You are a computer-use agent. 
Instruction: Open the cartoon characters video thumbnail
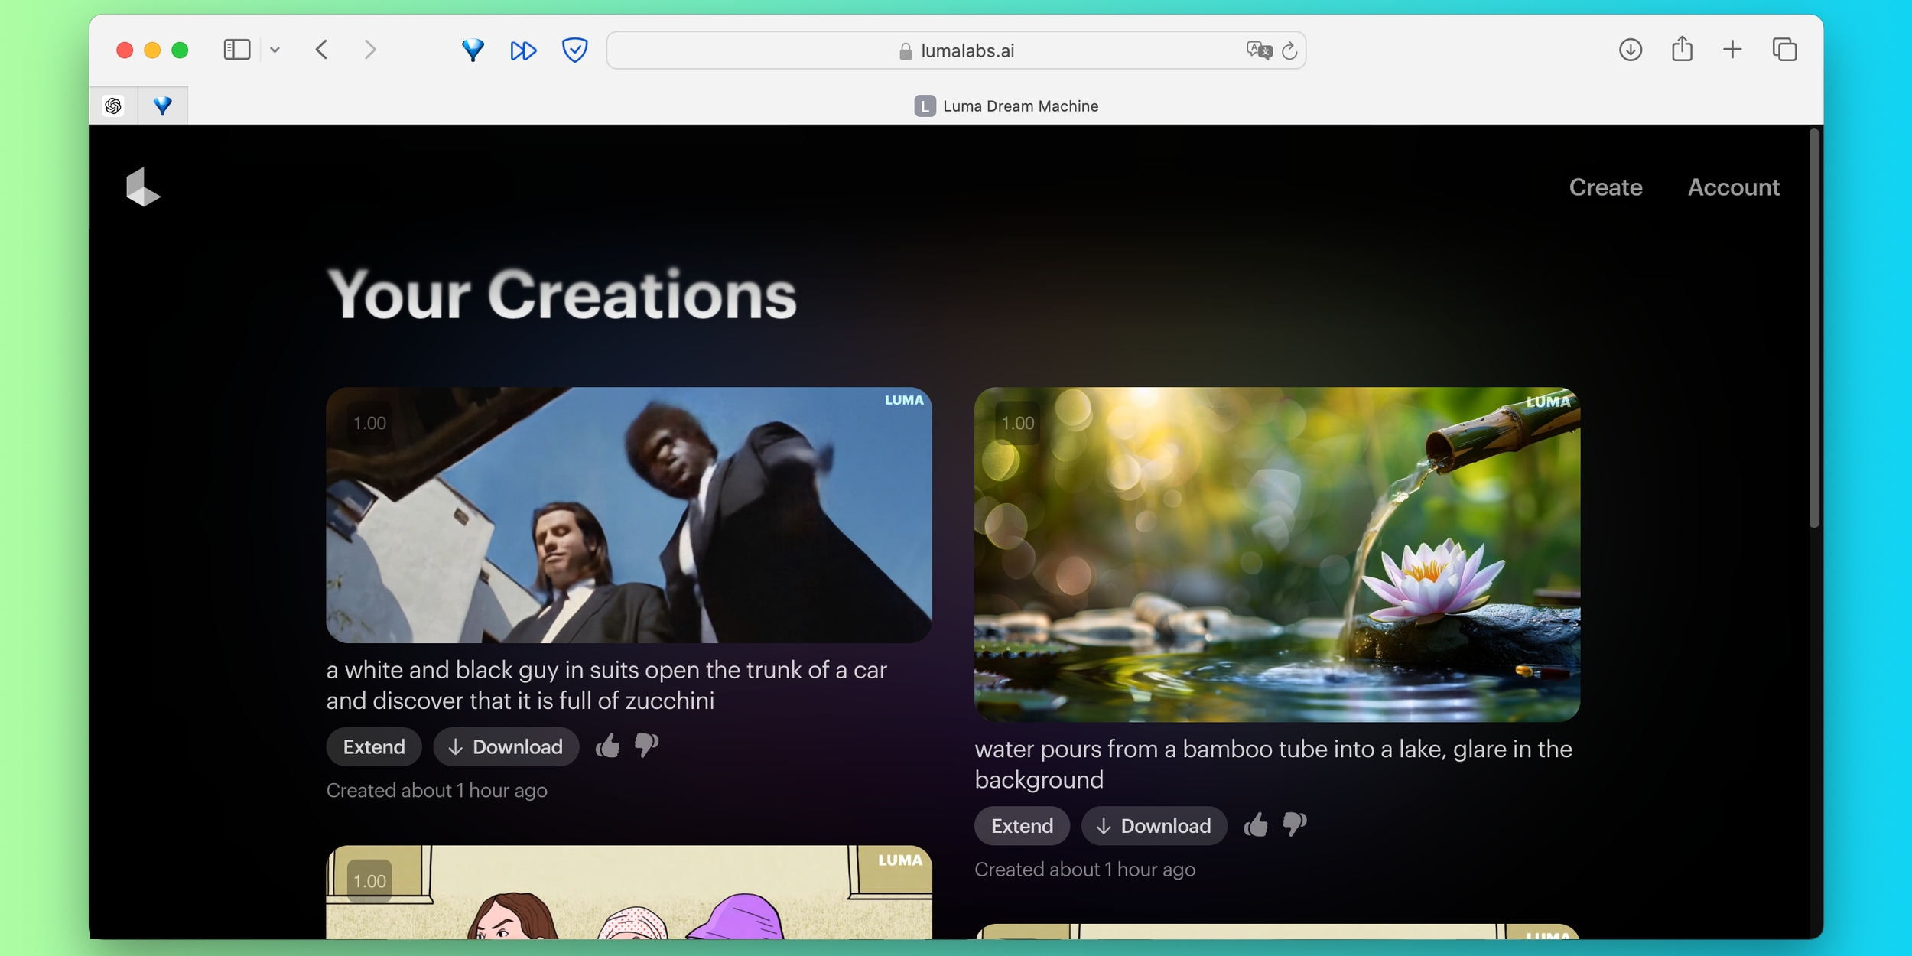coord(629,892)
